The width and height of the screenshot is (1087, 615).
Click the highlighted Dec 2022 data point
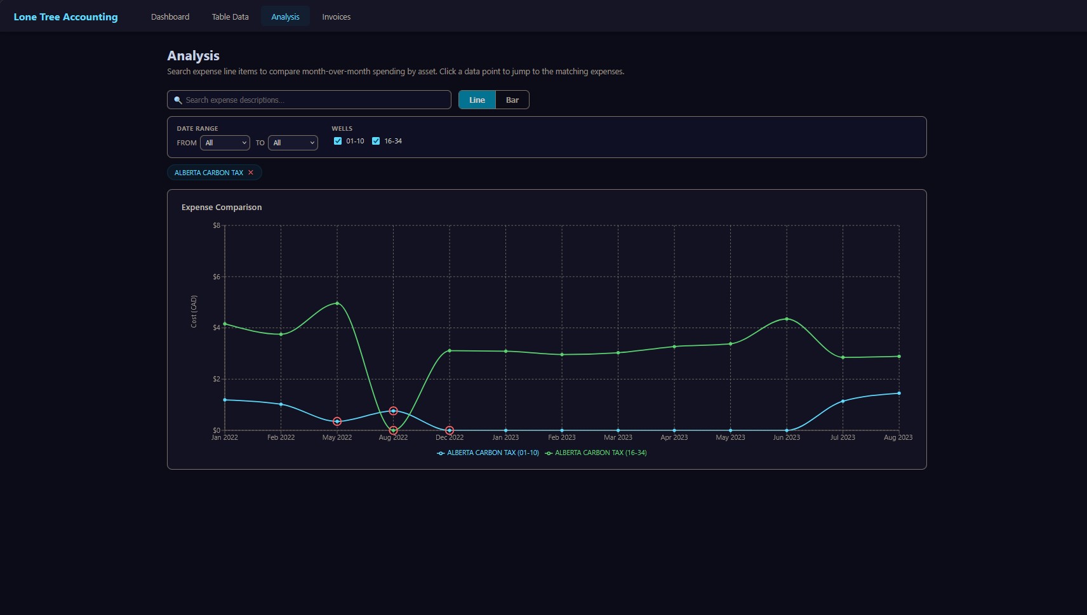(449, 430)
